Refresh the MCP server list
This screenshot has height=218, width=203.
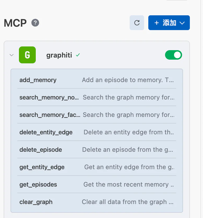(137, 23)
